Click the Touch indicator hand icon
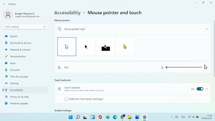This screenshot has height=121, width=215. tap(59, 89)
